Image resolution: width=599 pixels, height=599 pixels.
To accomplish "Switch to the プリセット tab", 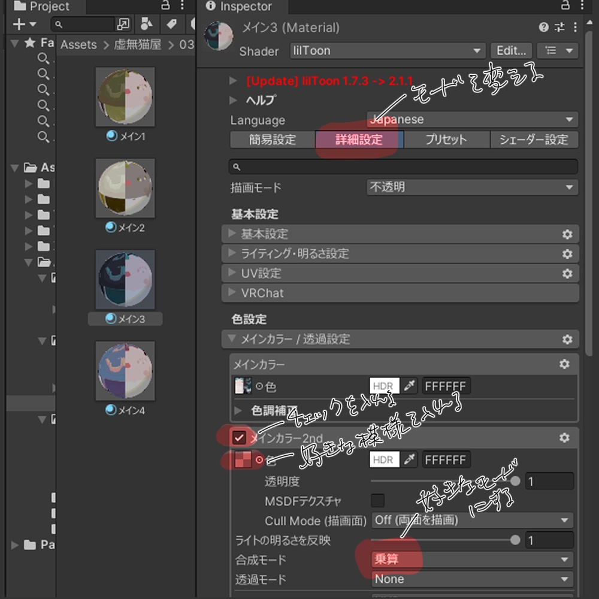I will (447, 139).
